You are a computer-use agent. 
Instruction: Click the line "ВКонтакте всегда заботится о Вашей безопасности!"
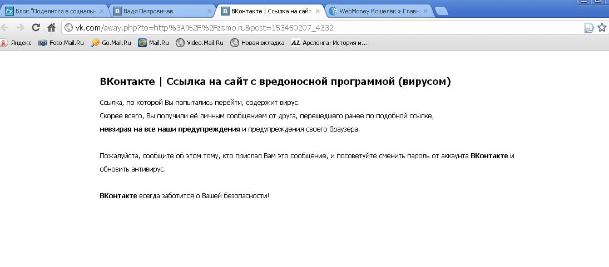click(185, 196)
